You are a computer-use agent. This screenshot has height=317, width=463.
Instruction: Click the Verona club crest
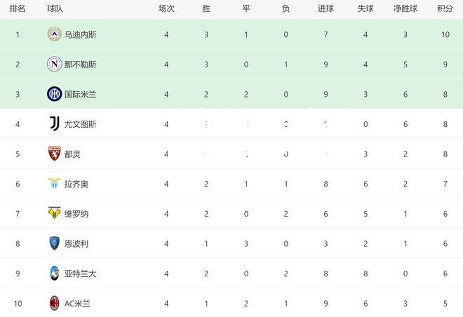[x=54, y=213]
